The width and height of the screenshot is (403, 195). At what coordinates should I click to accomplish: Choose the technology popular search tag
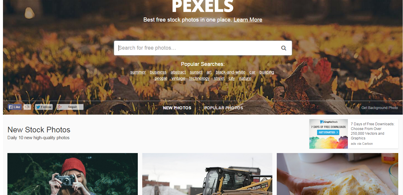[199, 78]
